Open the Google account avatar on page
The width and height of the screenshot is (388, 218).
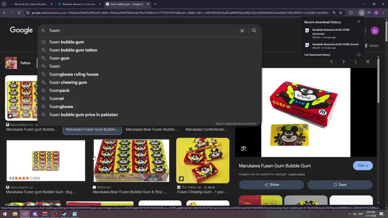[x=375, y=31]
